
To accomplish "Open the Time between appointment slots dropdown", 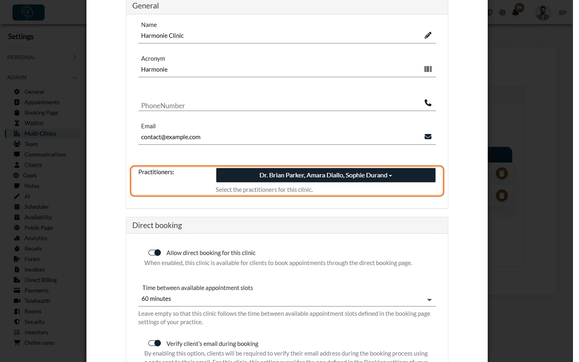I will [x=287, y=299].
